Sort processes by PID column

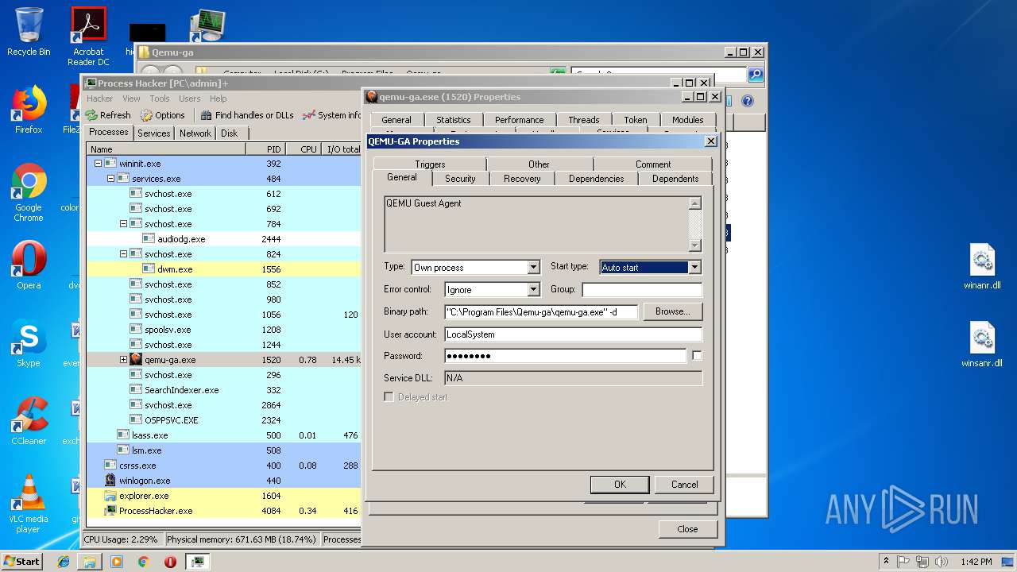[x=265, y=149]
